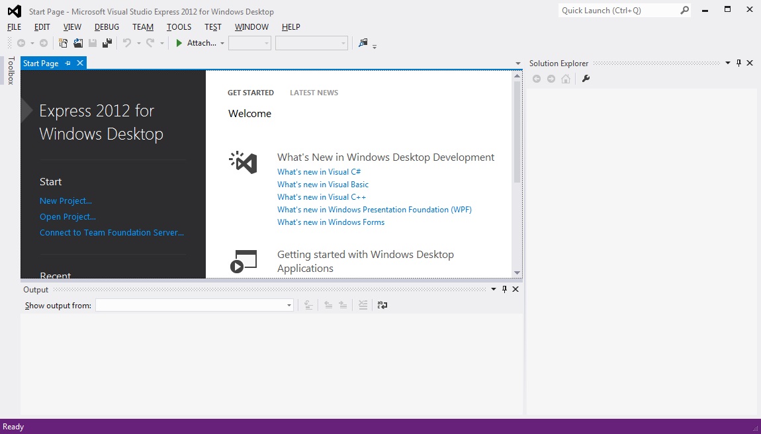Image resolution: width=761 pixels, height=434 pixels.
Task: Open What's new in Visual C++ link
Action: (322, 197)
